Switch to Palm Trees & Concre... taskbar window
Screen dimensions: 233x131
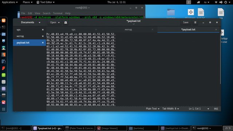pos(80,128)
